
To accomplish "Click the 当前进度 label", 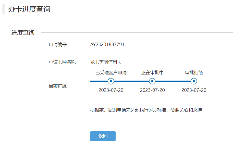I will (58, 86).
